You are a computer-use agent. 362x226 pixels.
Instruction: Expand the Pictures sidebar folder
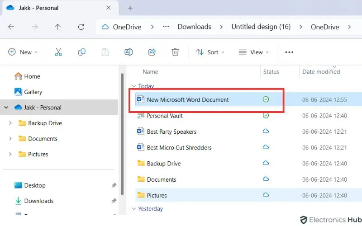coord(10,154)
